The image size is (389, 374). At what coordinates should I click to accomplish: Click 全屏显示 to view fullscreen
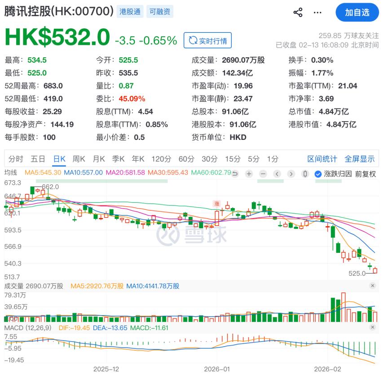pos(359,159)
